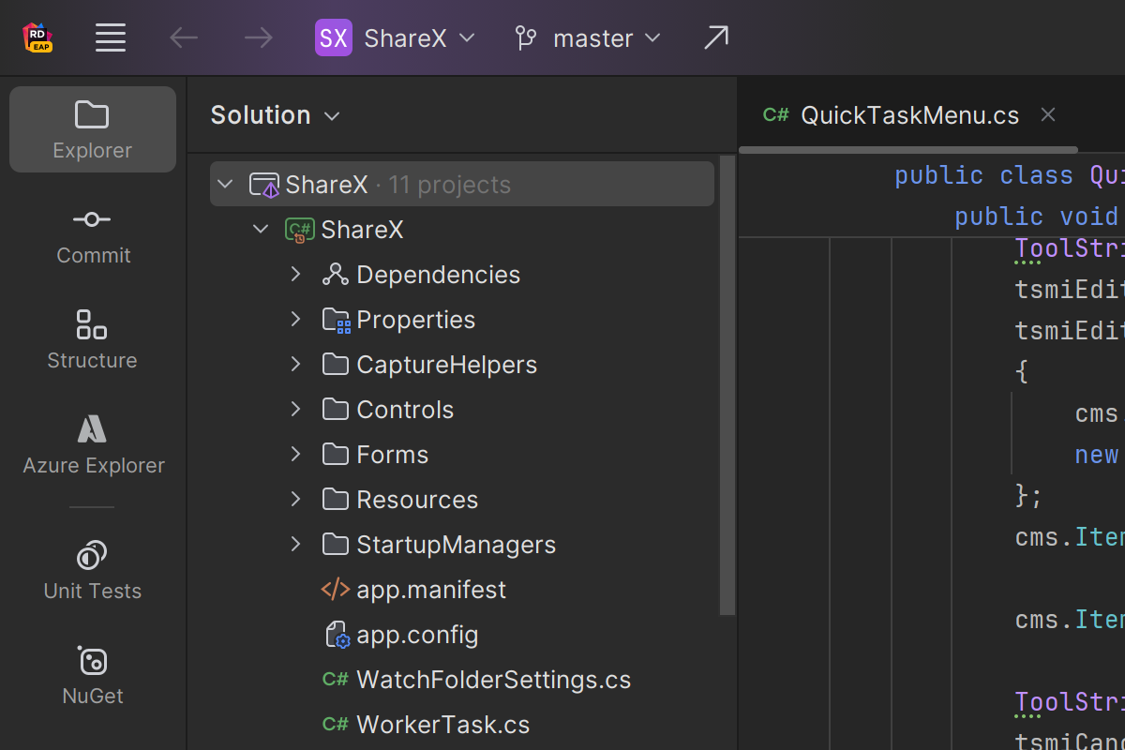1125x750 pixels.
Task: Click the ShareX C# project icon
Action: [299, 230]
